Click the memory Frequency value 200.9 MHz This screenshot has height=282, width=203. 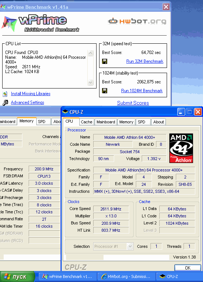(x=44, y=169)
